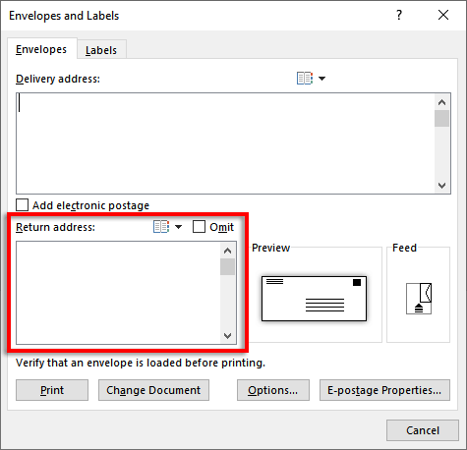This screenshot has height=450, width=467.
Task: Open address book icon for Return address
Action: [161, 227]
